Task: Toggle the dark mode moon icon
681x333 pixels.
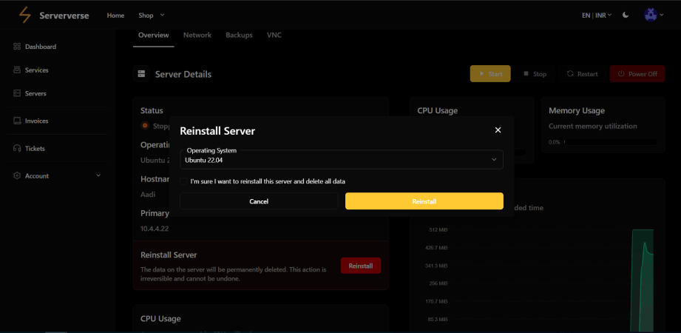Action: click(x=626, y=16)
